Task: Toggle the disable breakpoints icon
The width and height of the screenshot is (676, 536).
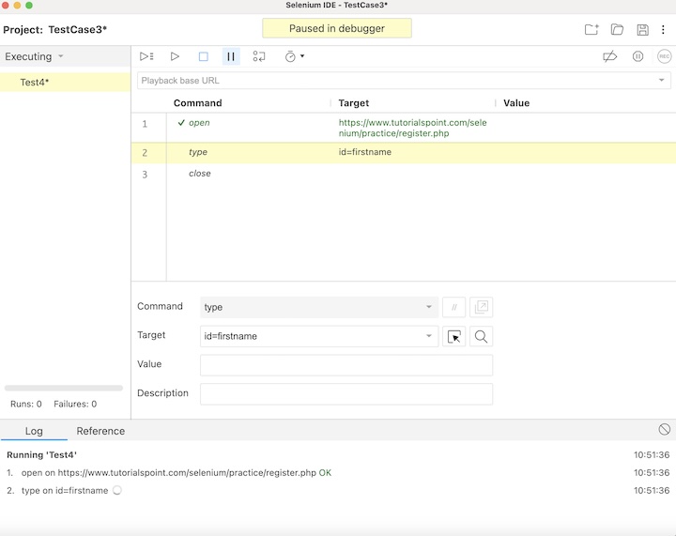Action: pyautogui.click(x=609, y=56)
